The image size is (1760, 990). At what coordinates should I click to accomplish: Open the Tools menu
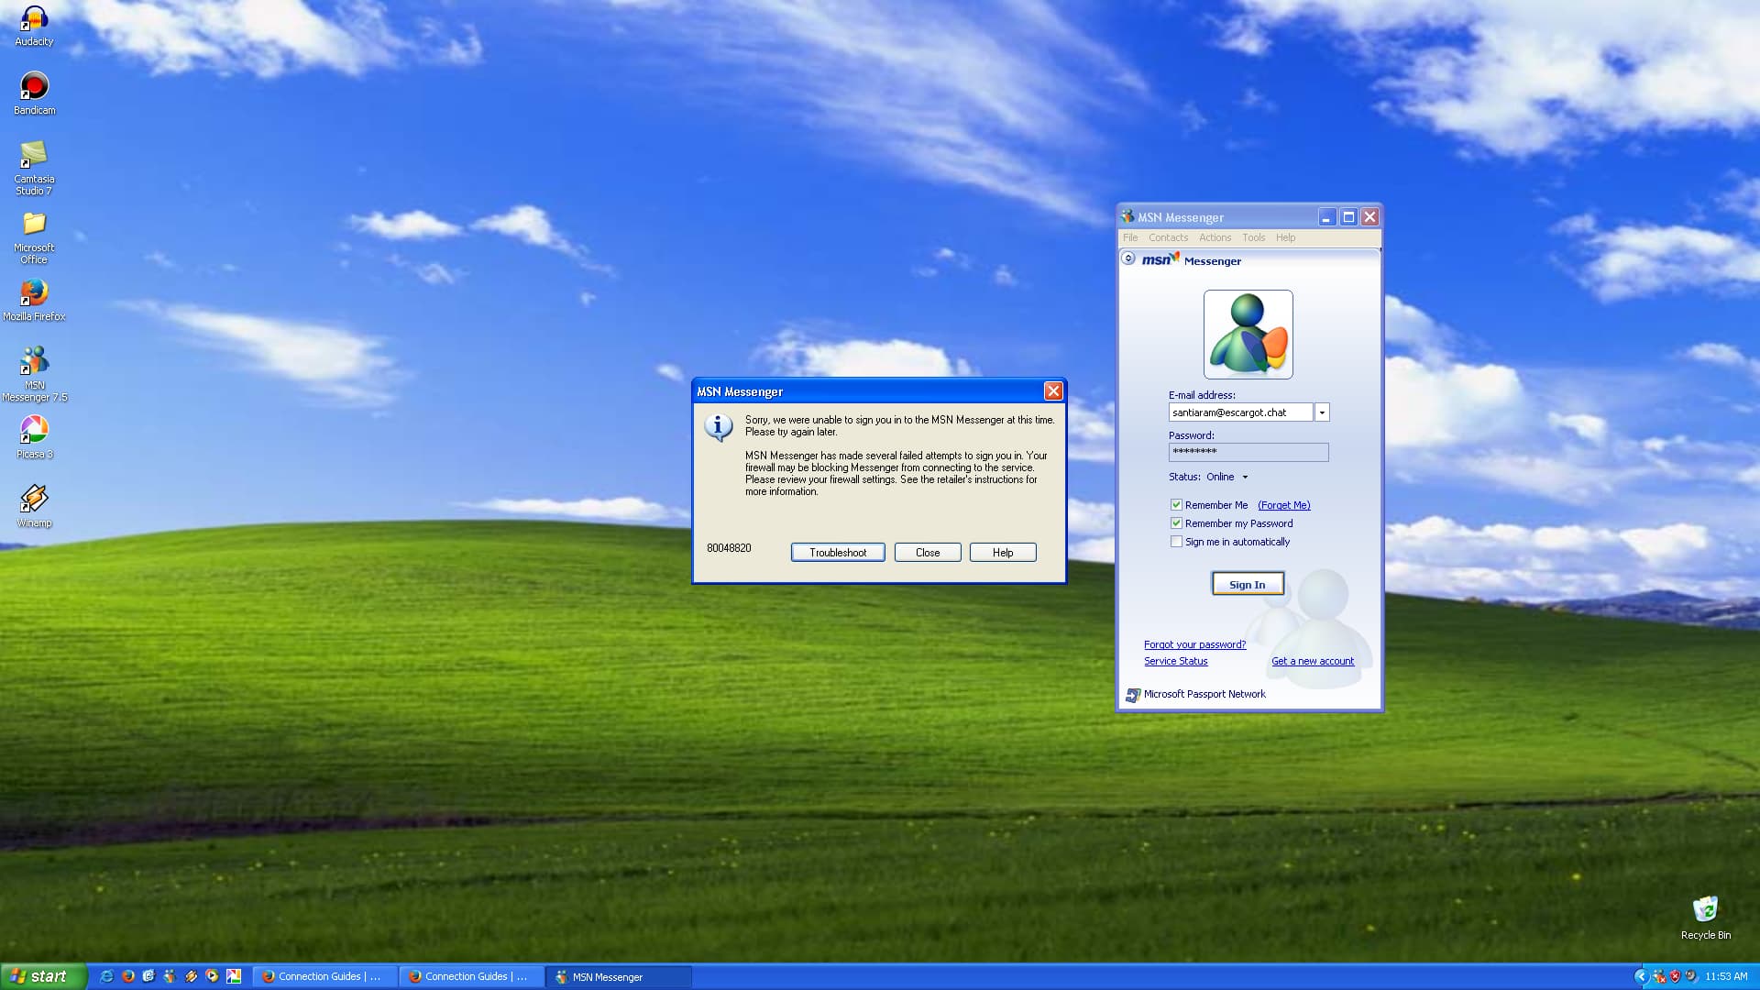pyautogui.click(x=1253, y=237)
